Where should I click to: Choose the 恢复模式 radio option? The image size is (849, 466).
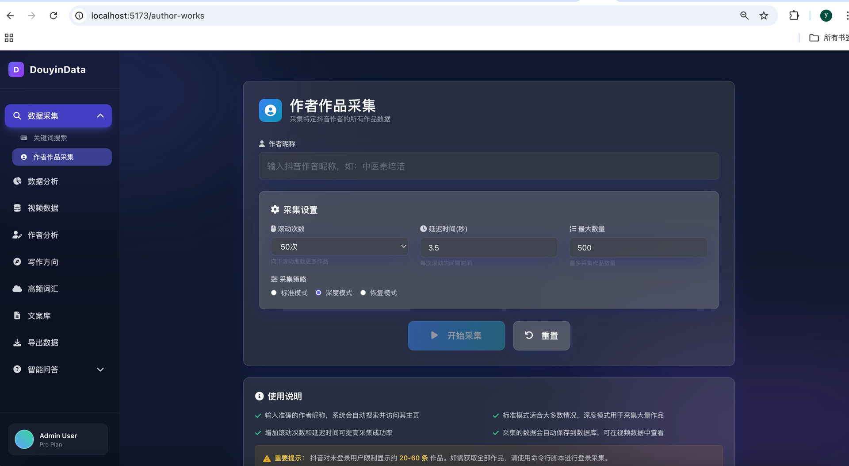pos(363,293)
